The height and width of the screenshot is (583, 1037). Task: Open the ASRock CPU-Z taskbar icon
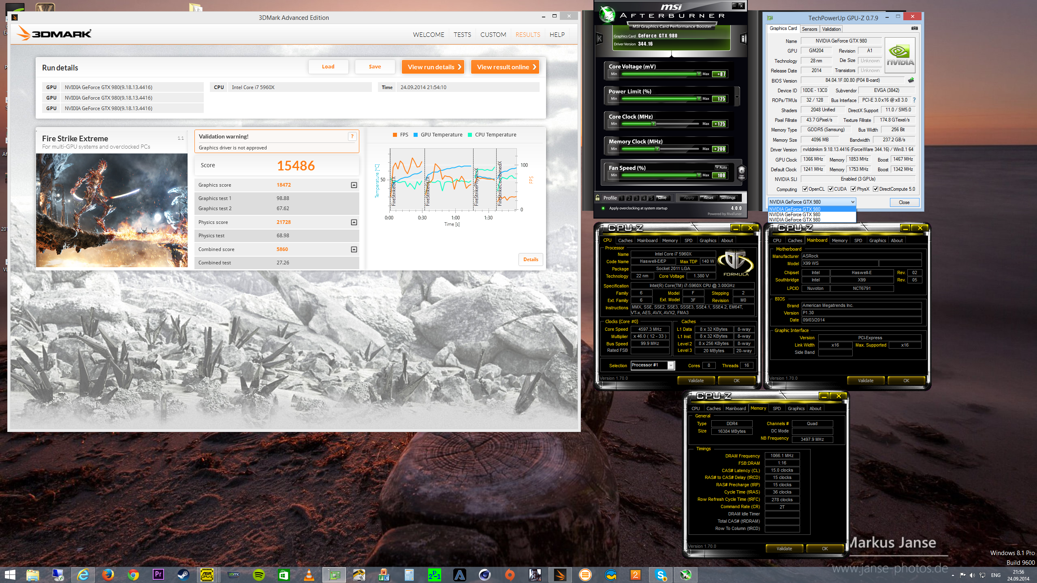[x=207, y=574]
